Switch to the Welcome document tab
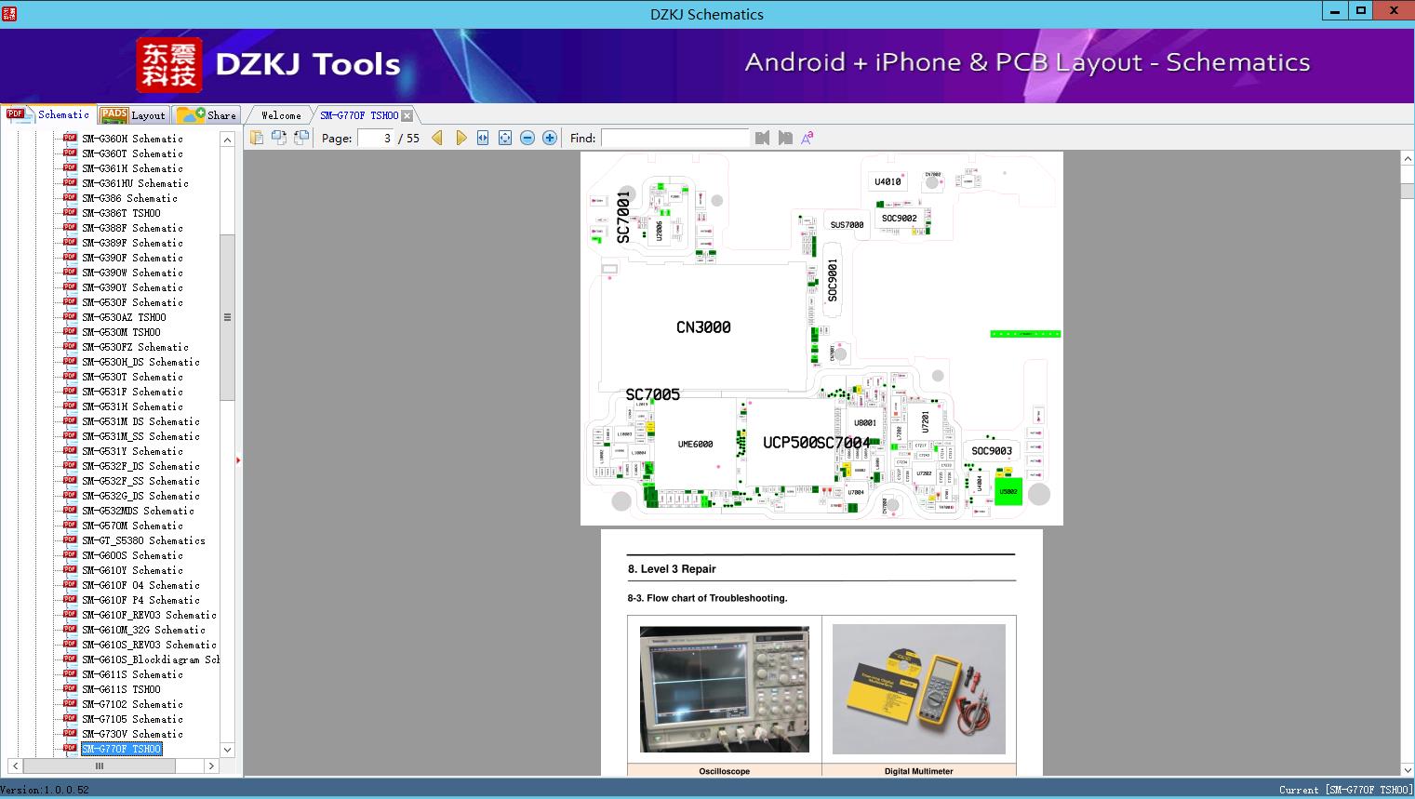This screenshot has height=799, width=1415. (x=281, y=115)
